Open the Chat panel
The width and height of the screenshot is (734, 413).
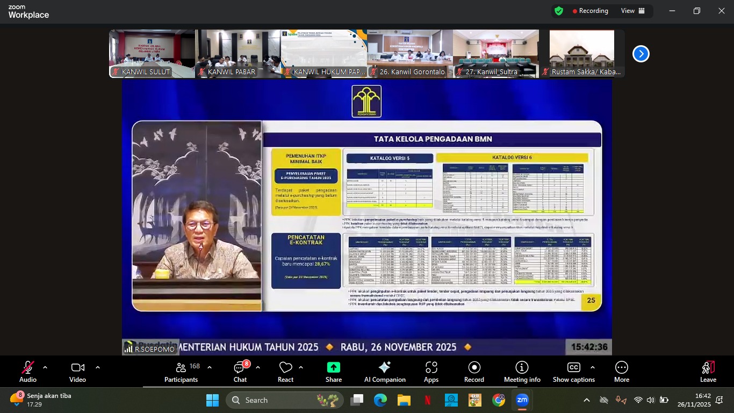pos(240,372)
